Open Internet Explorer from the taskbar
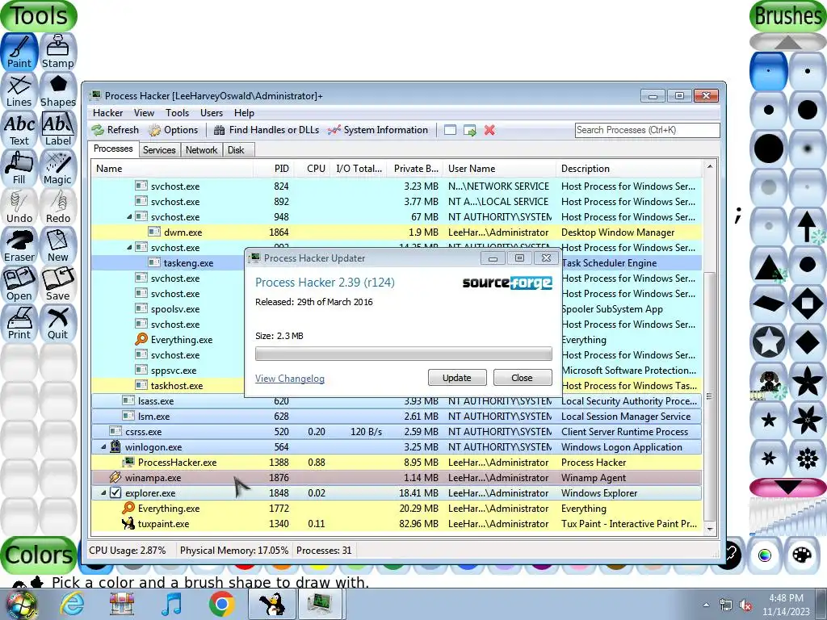The width and height of the screenshot is (827, 620). [x=72, y=604]
